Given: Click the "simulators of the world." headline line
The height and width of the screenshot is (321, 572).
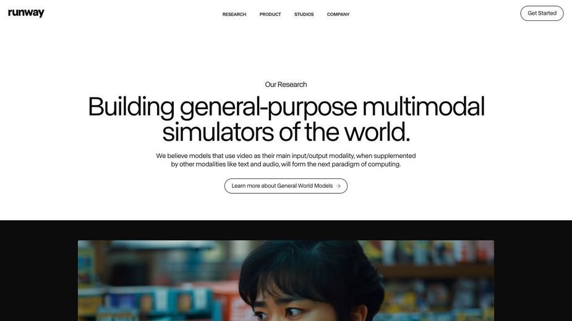Looking at the screenshot, I should [x=286, y=131].
